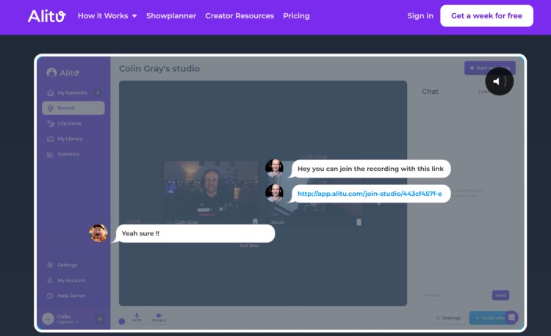The width and height of the screenshot is (551, 336).
Task: Click the Chat panel heading
Action: pos(430,92)
